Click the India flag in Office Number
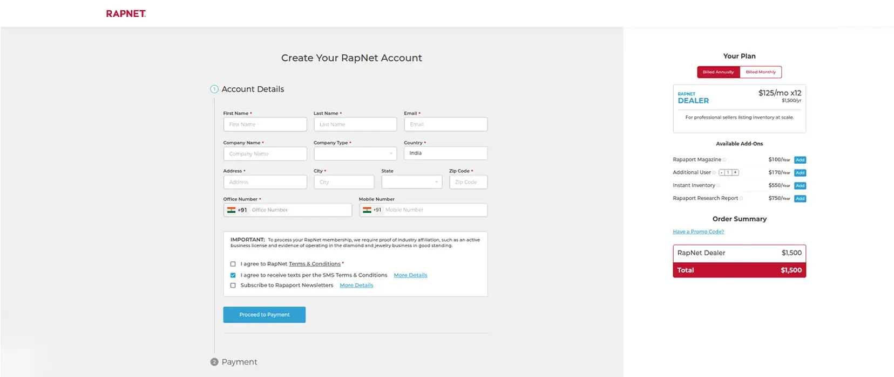 point(231,210)
